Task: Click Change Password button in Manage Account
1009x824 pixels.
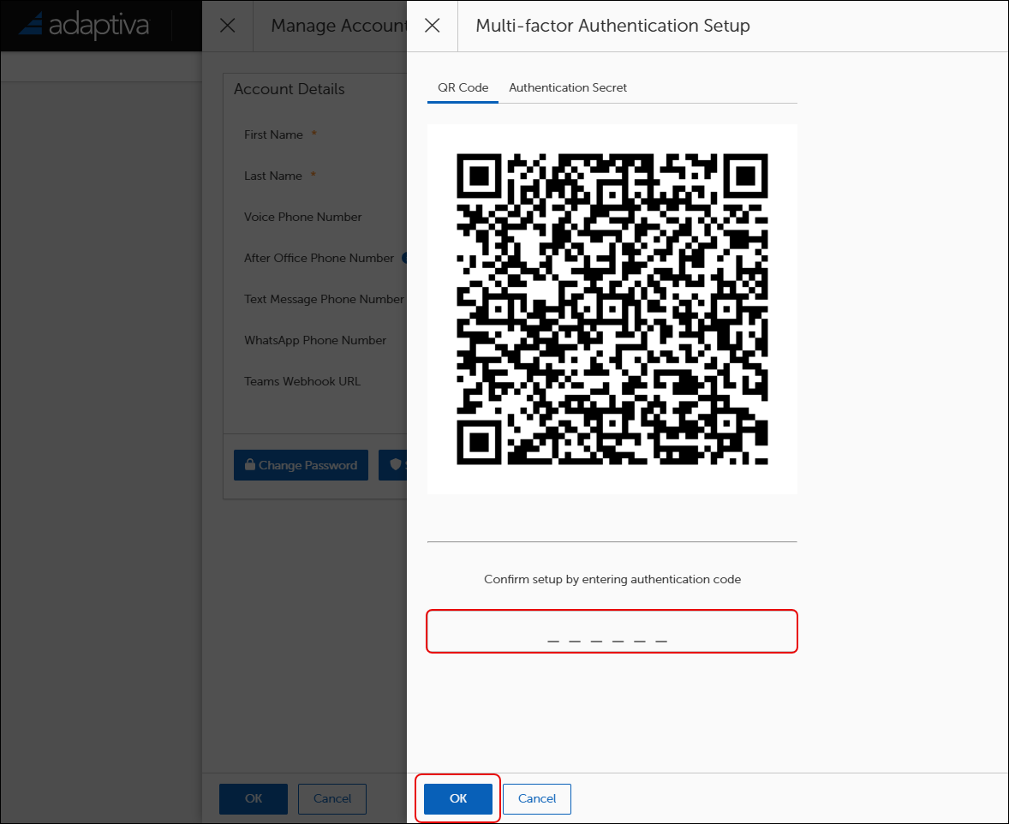Action: [x=301, y=465]
